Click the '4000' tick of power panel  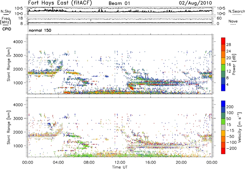18,42
